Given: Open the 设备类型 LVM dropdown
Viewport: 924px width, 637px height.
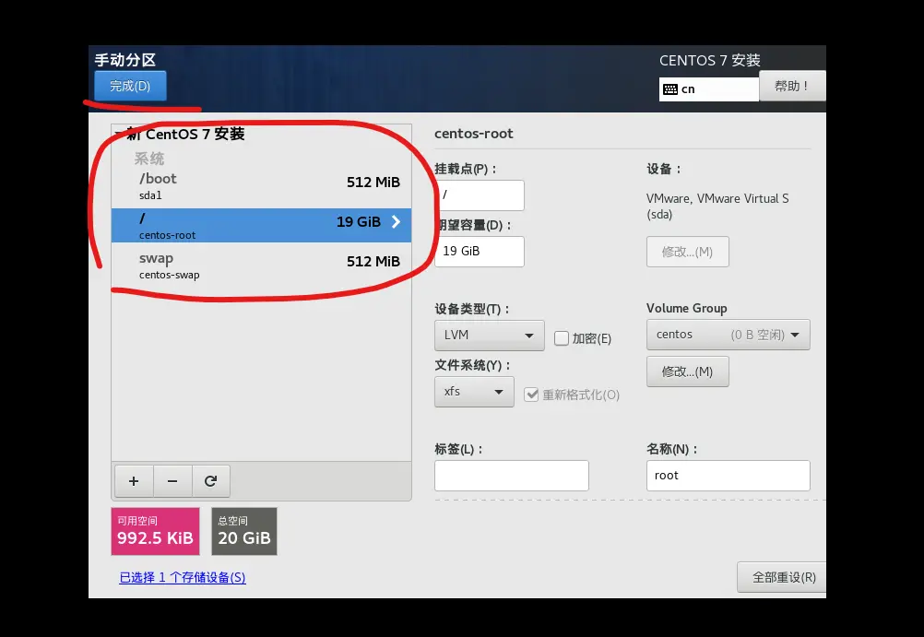Looking at the screenshot, I should coord(489,335).
